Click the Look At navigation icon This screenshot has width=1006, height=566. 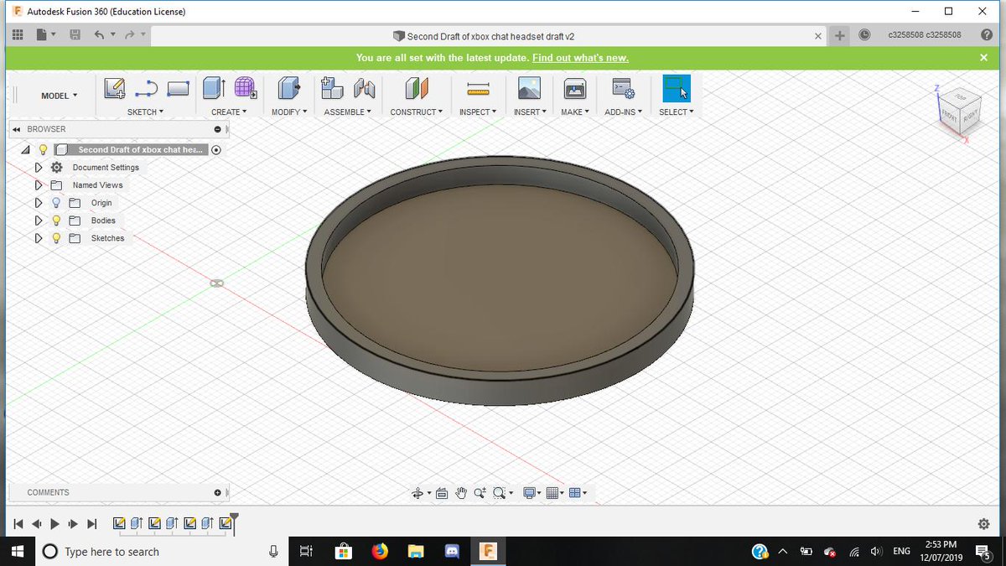[442, 493]
